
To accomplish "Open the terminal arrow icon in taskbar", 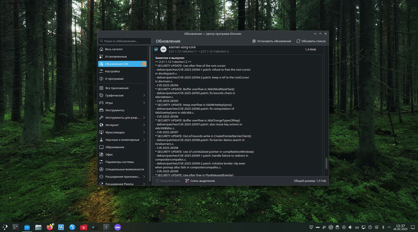I will 106,227.
